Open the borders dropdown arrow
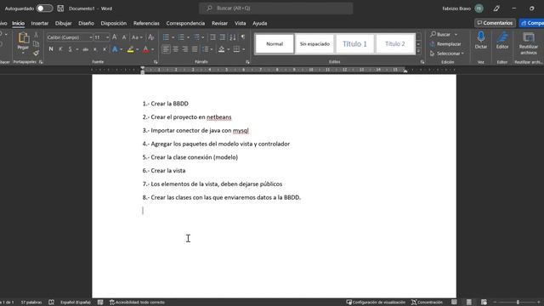The width and height of the screenshot is (544, 306). pos(244,49)
